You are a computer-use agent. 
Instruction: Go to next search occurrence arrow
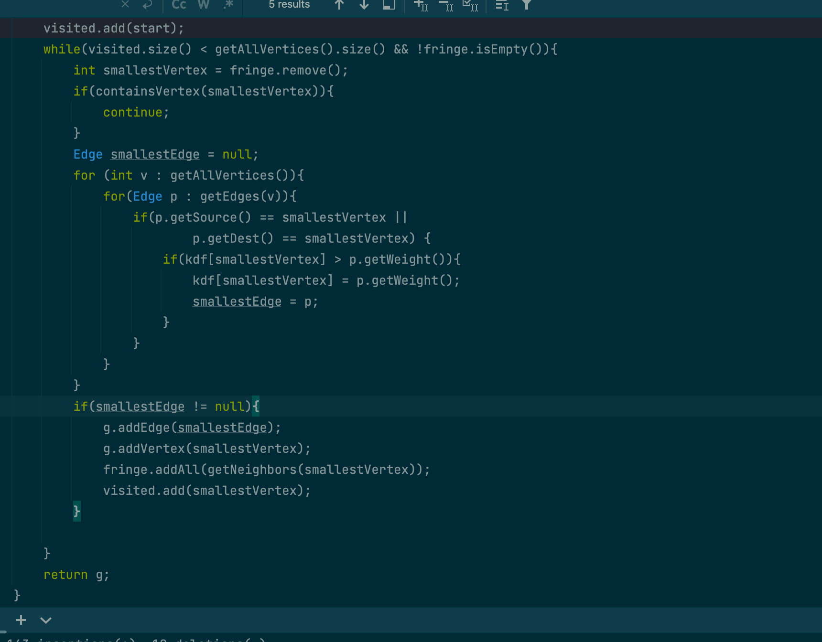[364, 5]
